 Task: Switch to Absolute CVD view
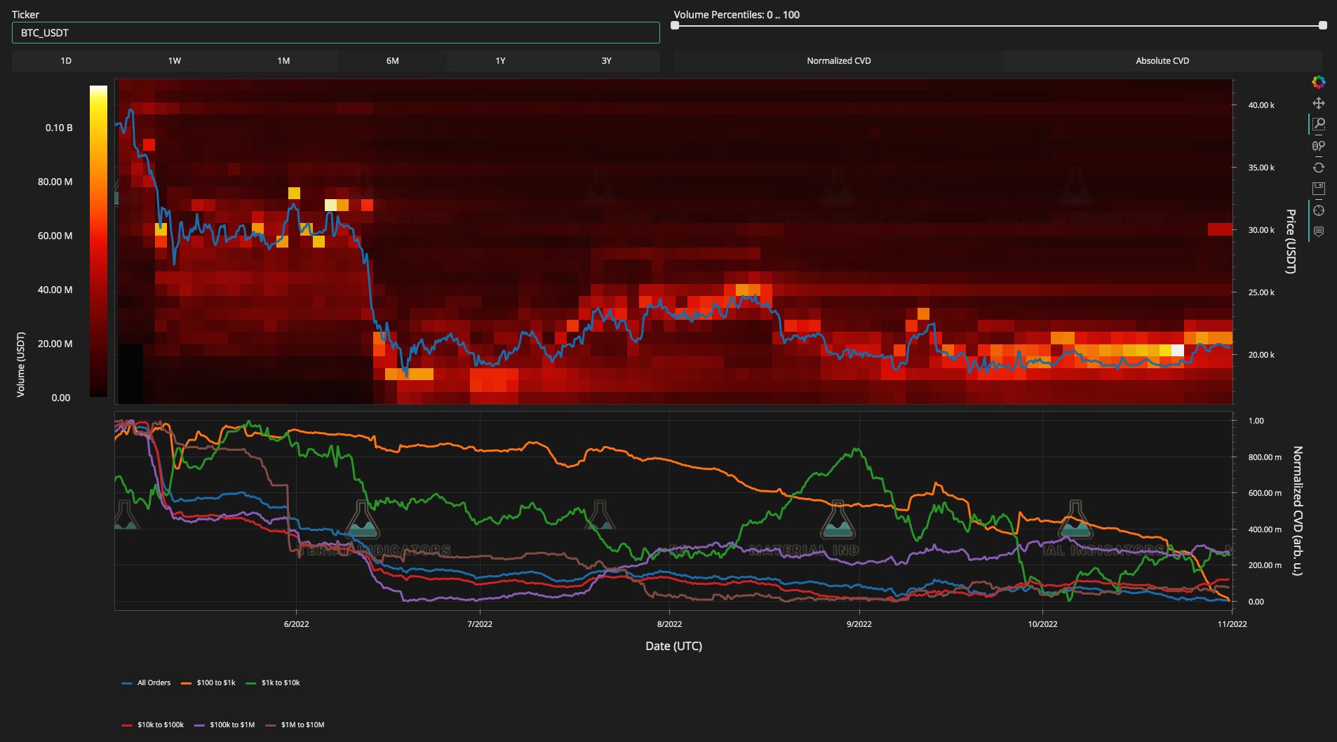point(1162,61)
